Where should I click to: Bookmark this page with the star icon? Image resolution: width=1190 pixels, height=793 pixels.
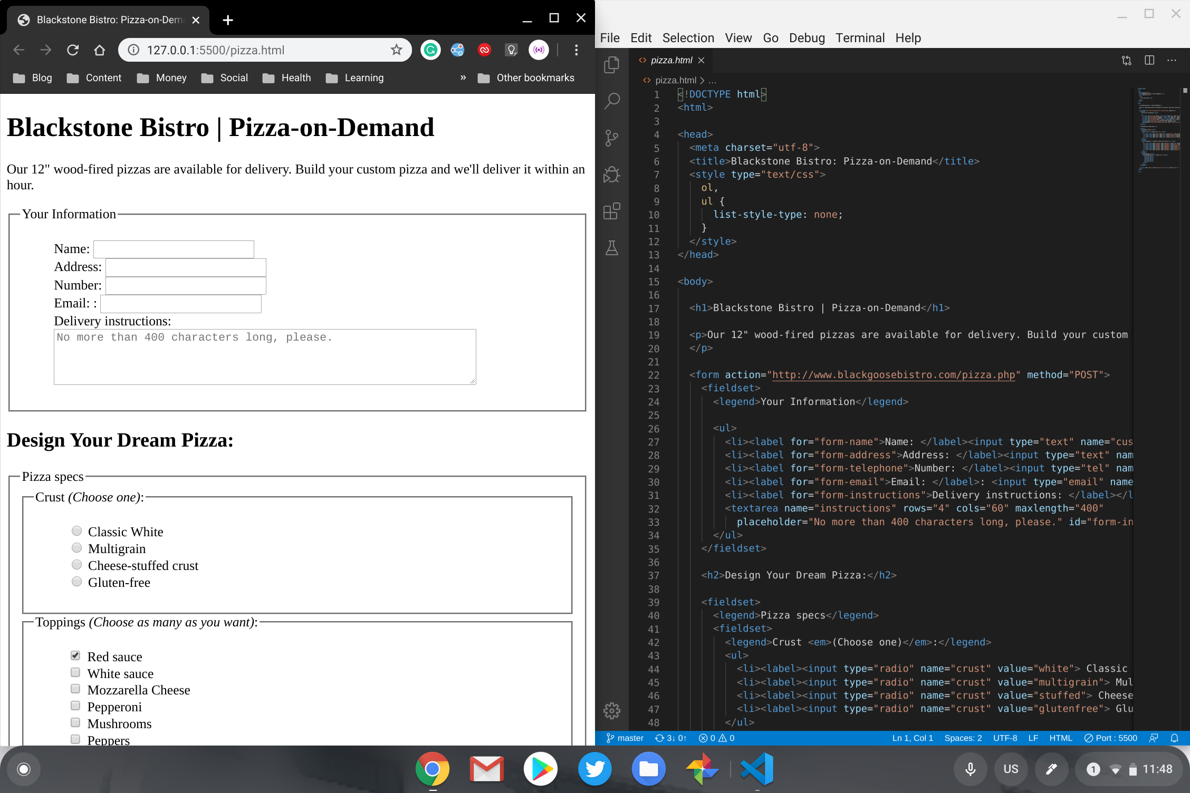(396, 50)
